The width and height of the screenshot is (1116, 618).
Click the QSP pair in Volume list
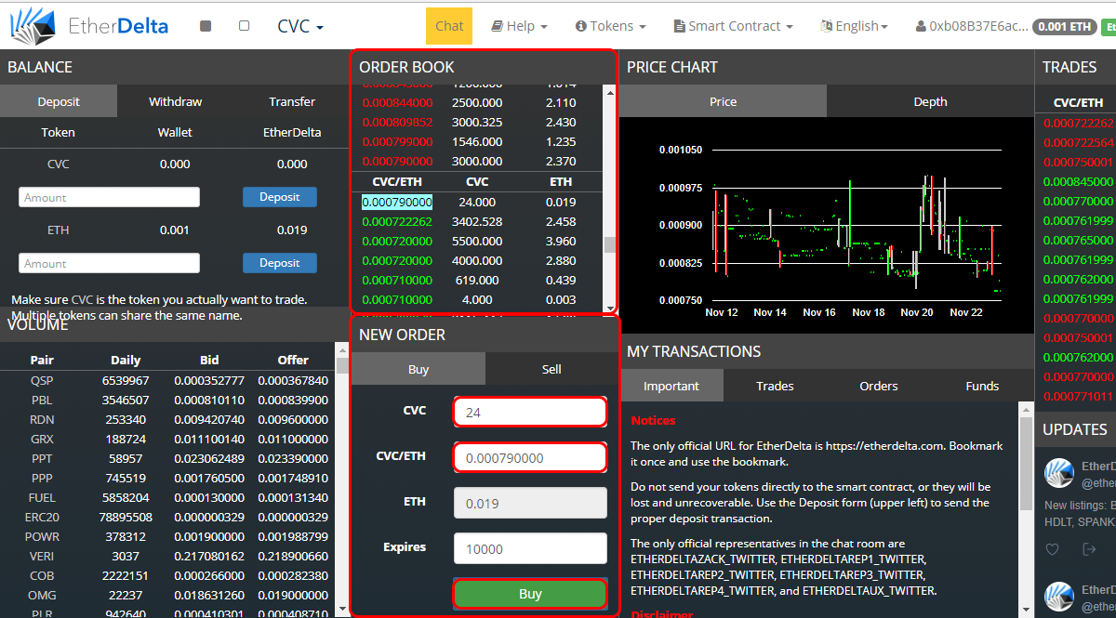(x=42, y=380)
